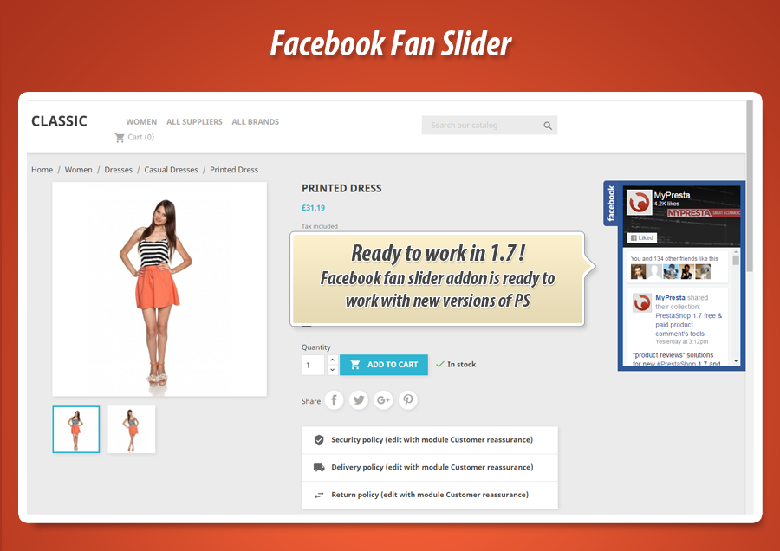780x551 pixels.
Task: Share the product on Facebook
Action: click(x=335, y=400)
